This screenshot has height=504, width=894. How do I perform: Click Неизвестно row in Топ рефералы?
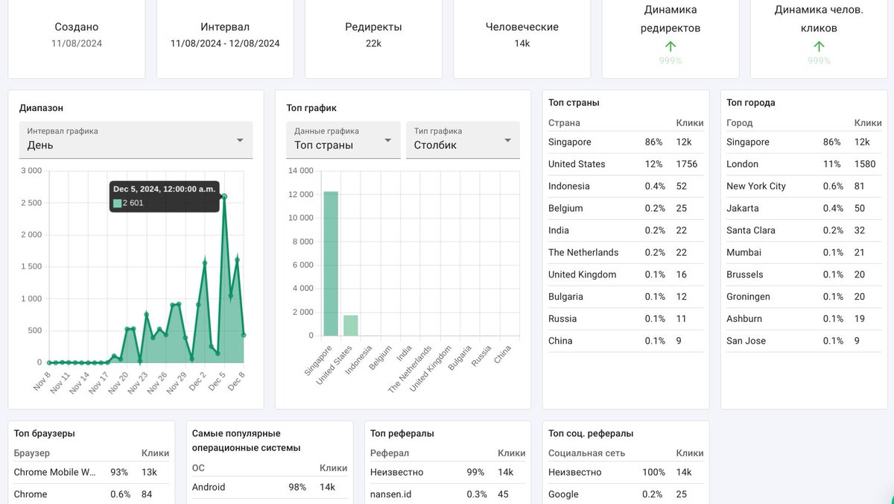(448, 472)
